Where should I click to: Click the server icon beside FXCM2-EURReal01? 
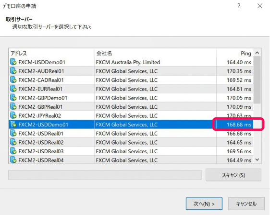click(13, 89)
